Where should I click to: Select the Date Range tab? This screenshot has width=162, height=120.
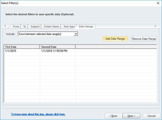click(86, 26)
